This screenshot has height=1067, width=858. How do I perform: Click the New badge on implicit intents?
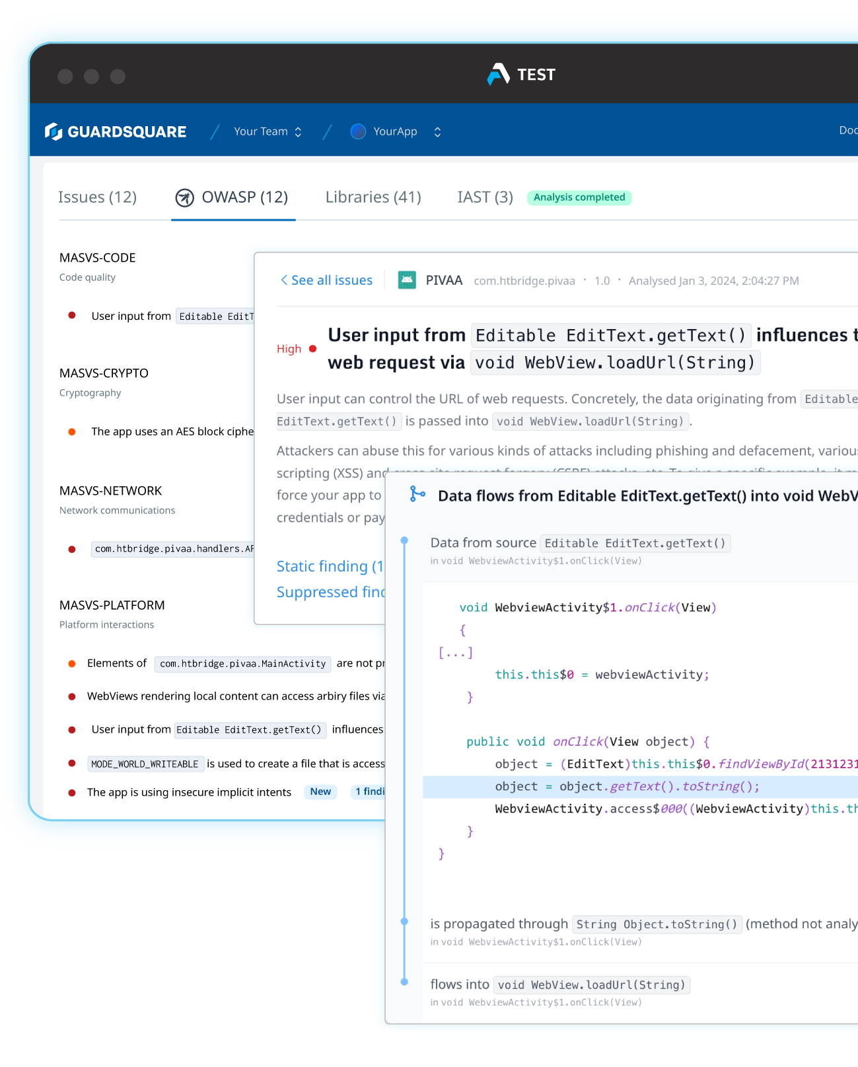[320, 791]
